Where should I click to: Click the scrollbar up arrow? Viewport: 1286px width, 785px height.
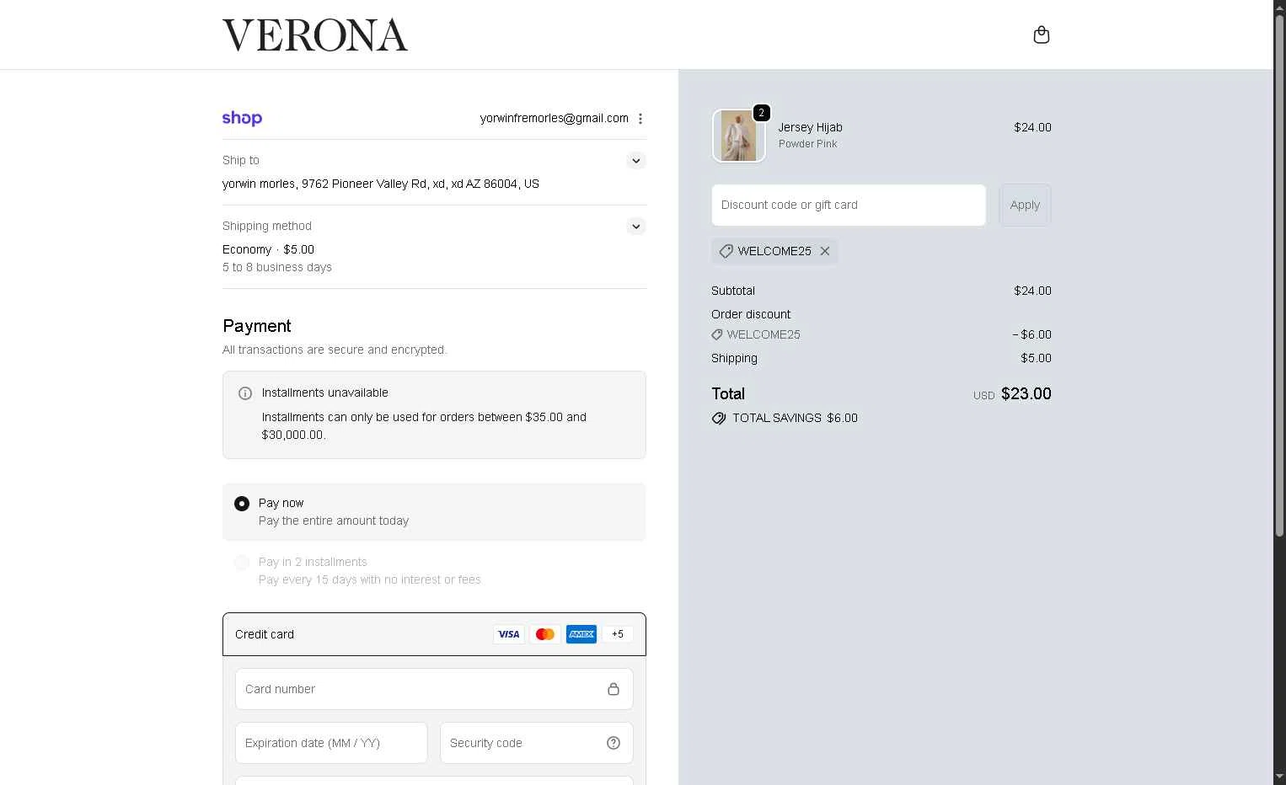1279,7
